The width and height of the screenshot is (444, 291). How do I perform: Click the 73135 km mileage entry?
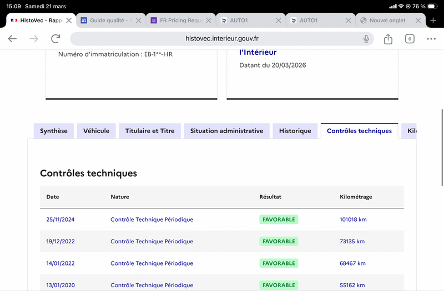[x=352, y=242]
